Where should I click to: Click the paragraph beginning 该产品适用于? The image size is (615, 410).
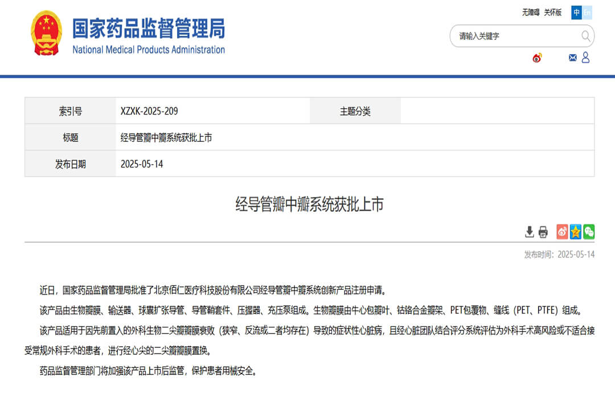coord(309,341)
